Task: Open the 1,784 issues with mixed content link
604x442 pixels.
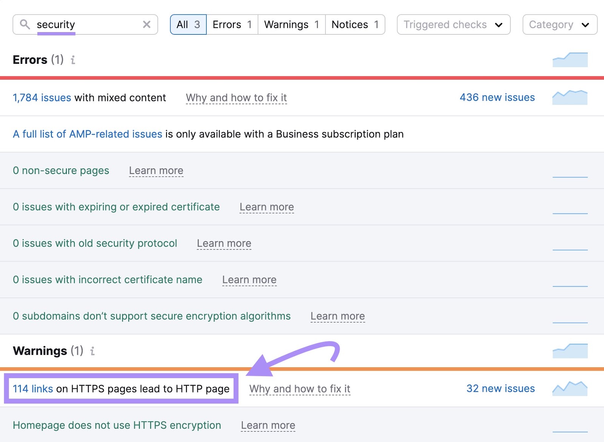Action: [42, 97]
